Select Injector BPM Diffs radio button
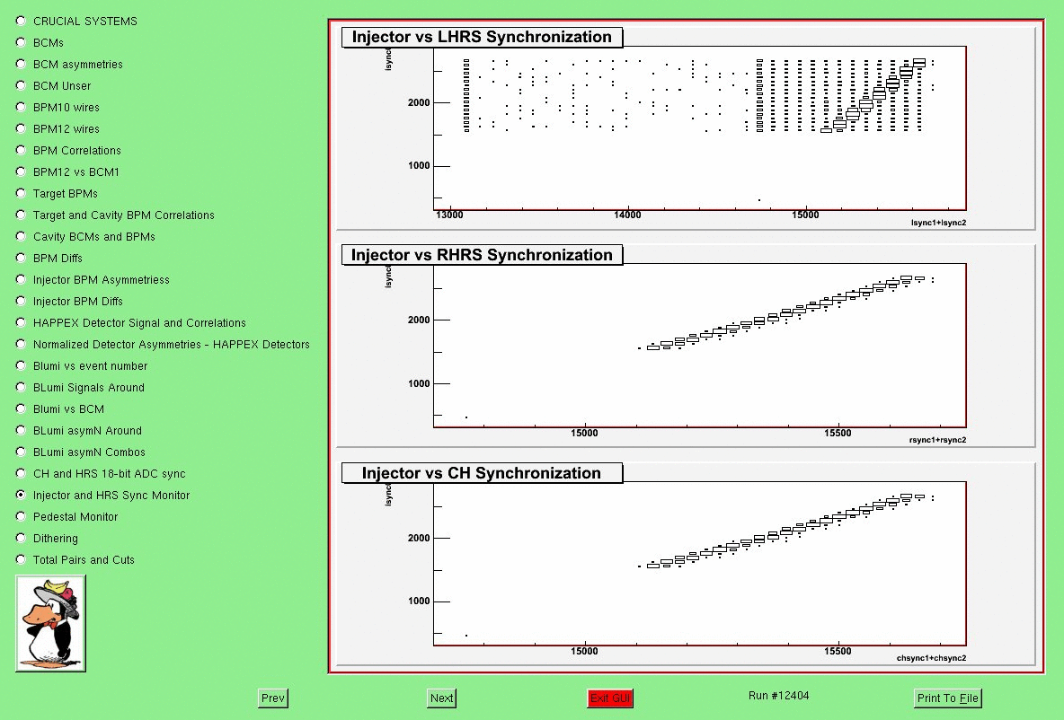The width and height of the screenshot is (1064, 720). click(21, 301)
